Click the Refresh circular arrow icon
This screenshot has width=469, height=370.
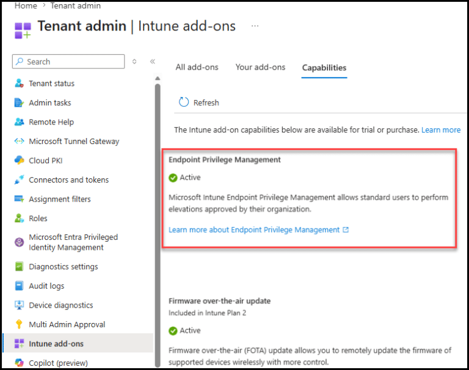pyautogui.click(x=184, y=102)
